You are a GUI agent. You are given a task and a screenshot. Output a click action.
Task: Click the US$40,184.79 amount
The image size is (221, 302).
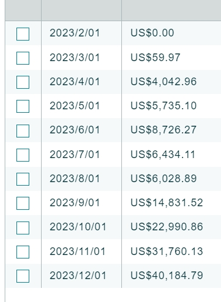pyautogui.click(x=166, y=276)
